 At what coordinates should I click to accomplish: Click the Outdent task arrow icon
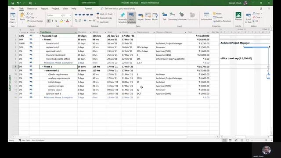76,21
